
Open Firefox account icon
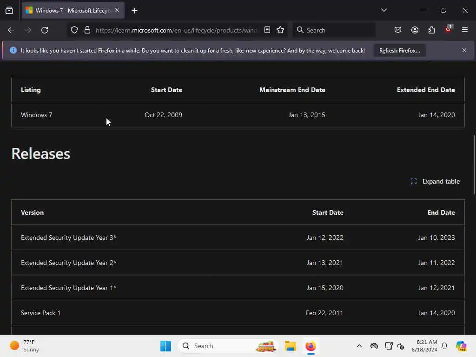pyautogui.click(x=415, y=30)
